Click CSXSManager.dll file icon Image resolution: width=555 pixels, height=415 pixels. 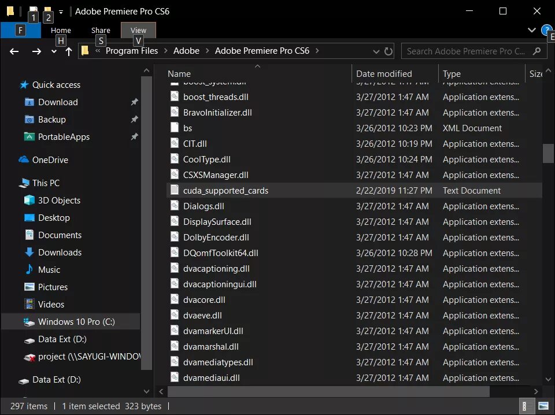click(x=175, y=174)
